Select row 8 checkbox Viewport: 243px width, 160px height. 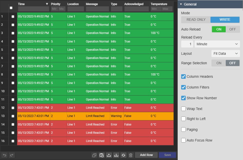click(13, 75)
